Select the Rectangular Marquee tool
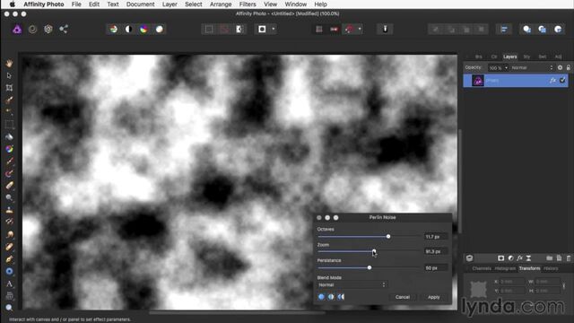574x323 pixels. (9, 125)
